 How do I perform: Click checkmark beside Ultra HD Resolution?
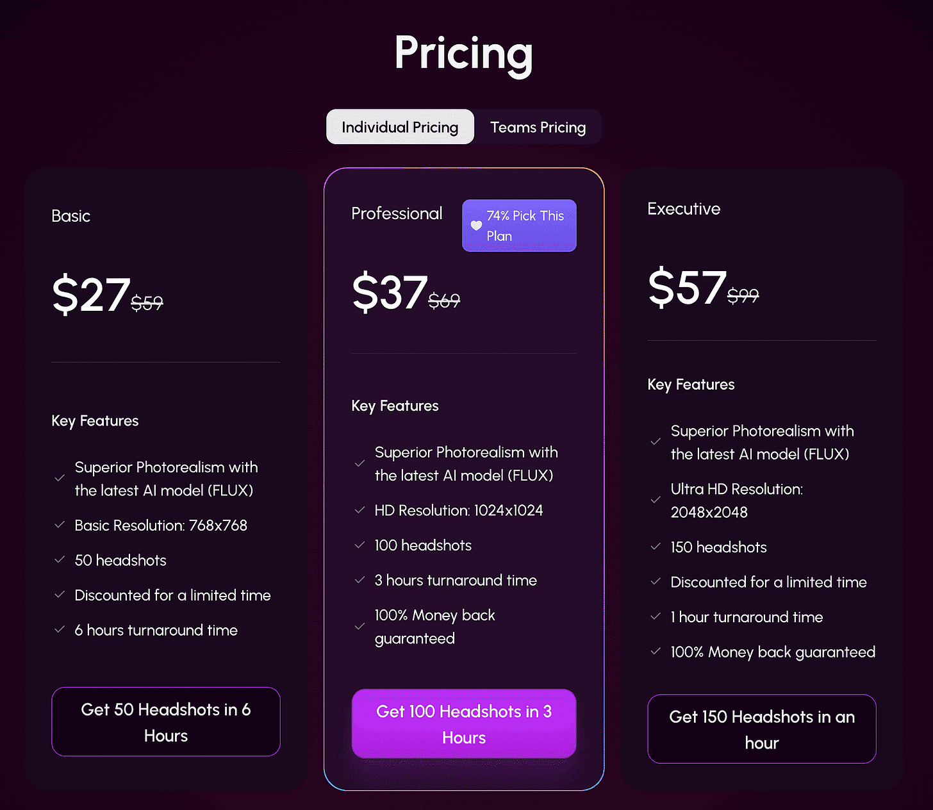[x=656, y=500]
